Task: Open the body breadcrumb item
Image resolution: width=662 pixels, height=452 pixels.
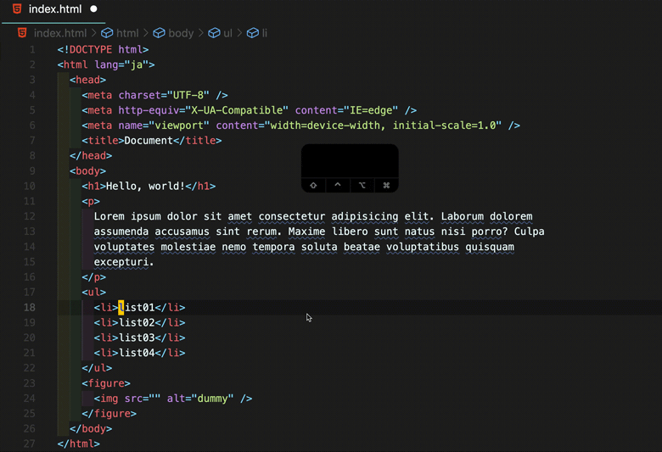Action: point(181,33)
